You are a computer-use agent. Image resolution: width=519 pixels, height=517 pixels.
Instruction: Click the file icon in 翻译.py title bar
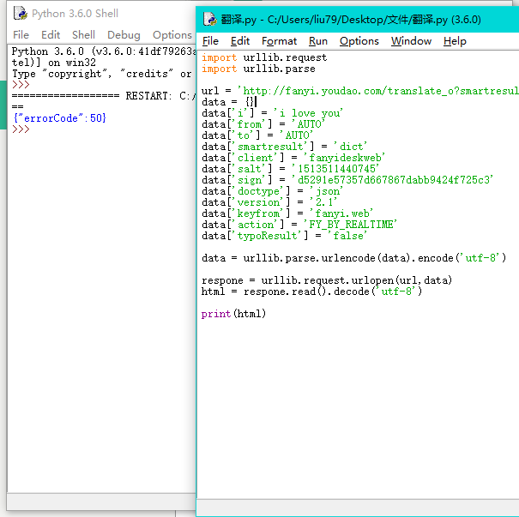(x=208, y=19)
